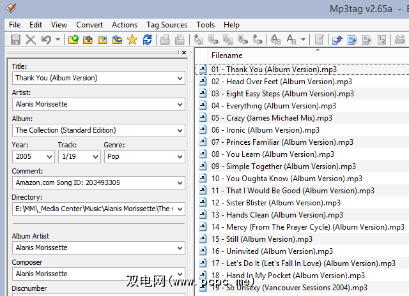Click the first gray printer-like icon

coord(165,40)
